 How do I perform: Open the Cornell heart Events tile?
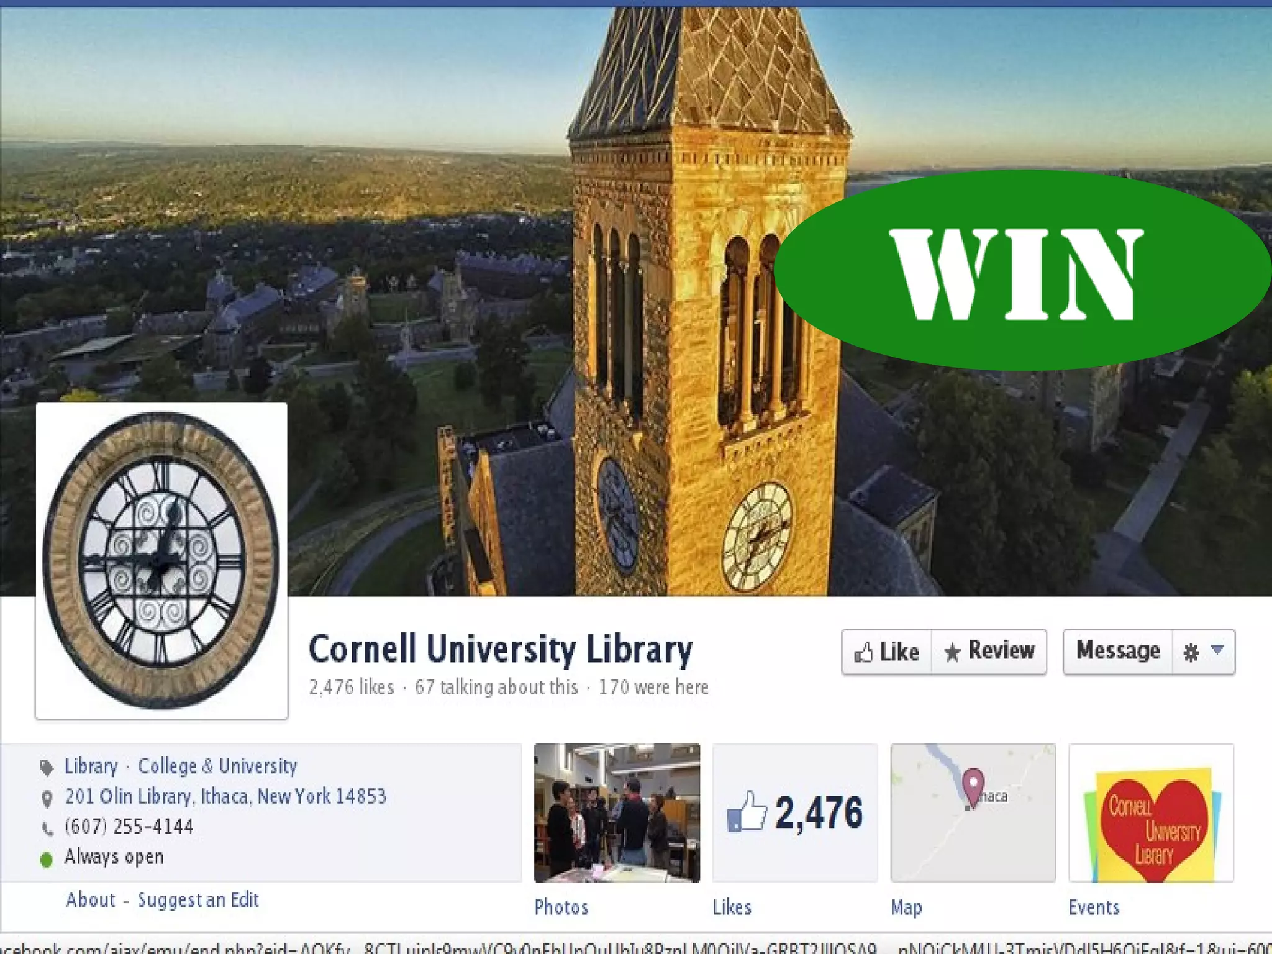pyautogui.click(x=1151, y=812)
